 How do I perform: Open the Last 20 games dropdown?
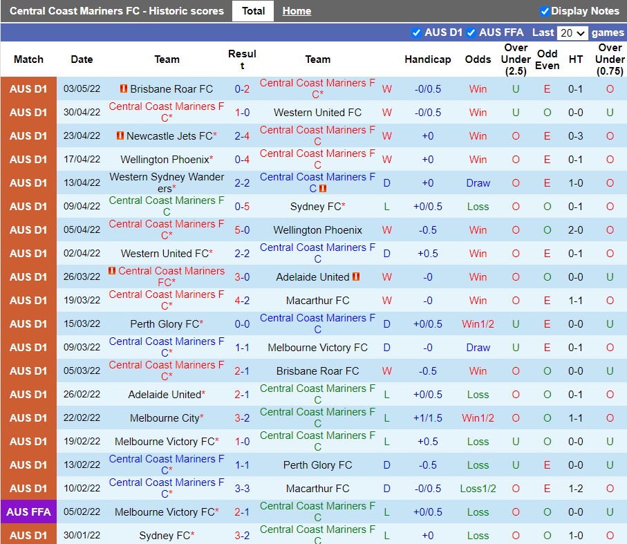pos(572,33)
